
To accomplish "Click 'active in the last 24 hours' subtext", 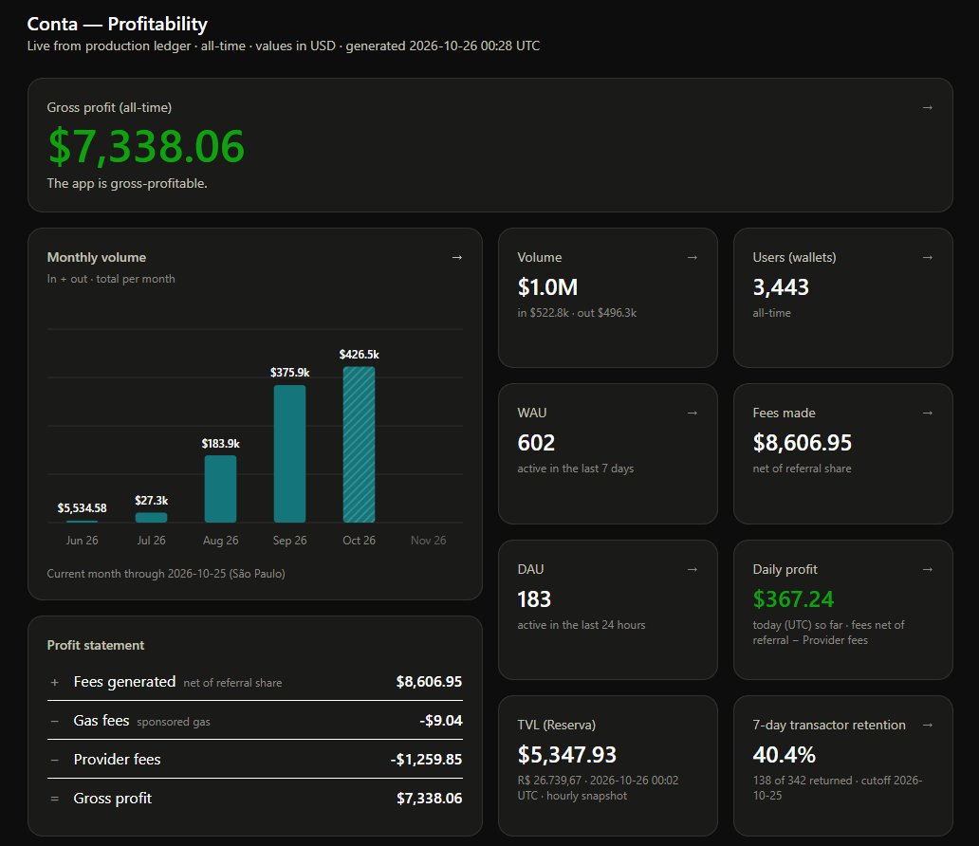I will (x=582, y=625).
